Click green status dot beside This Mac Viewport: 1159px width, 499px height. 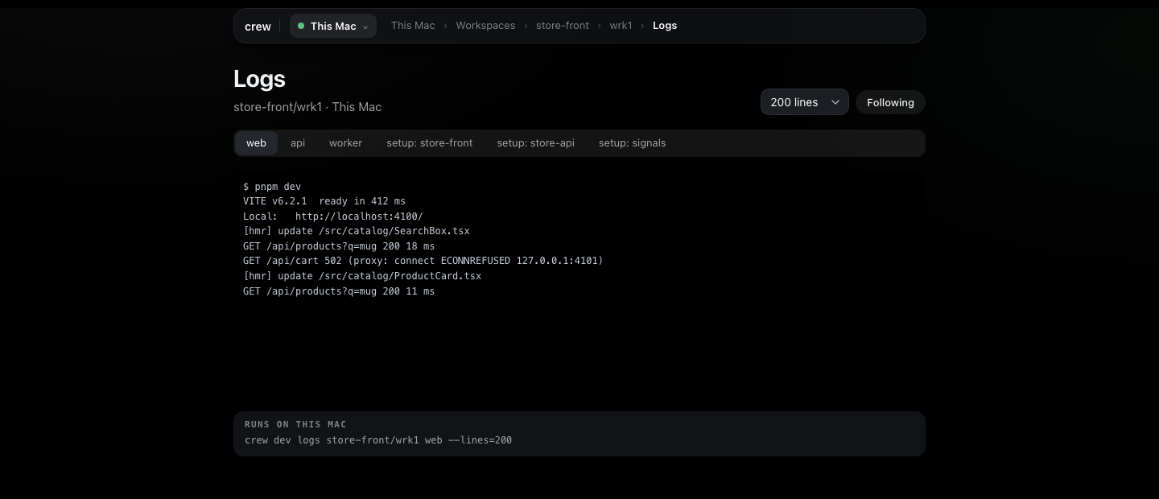pos(301,26)
